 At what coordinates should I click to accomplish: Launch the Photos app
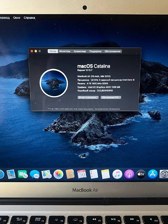(x=58, y=174)
